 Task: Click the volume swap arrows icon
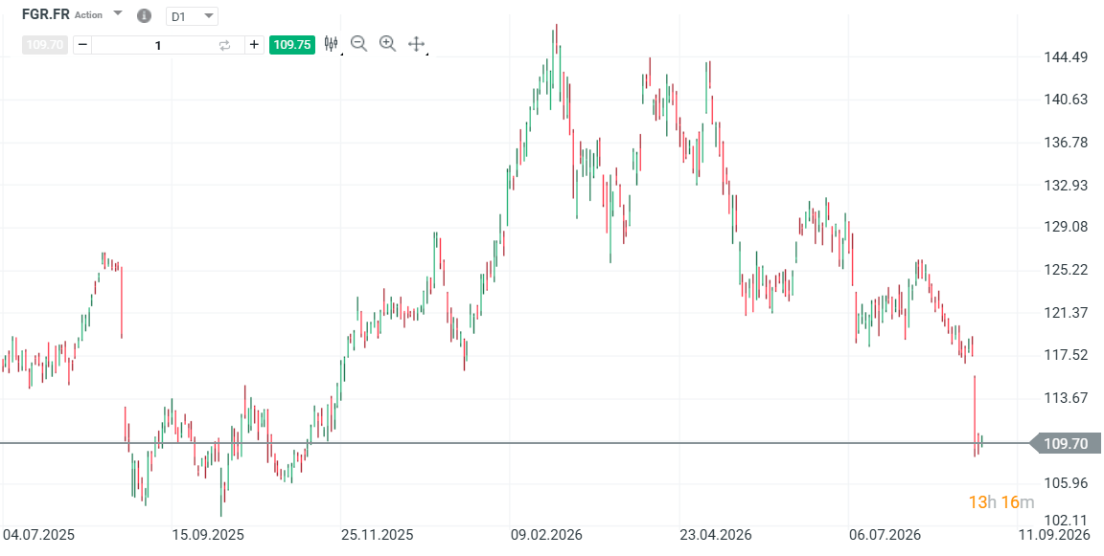coord(224,45)
